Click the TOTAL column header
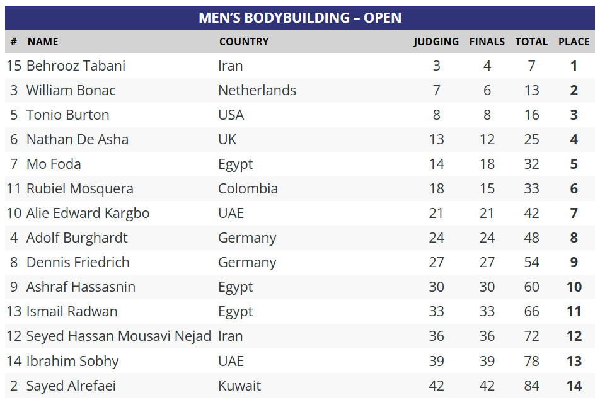 (531, 42)
